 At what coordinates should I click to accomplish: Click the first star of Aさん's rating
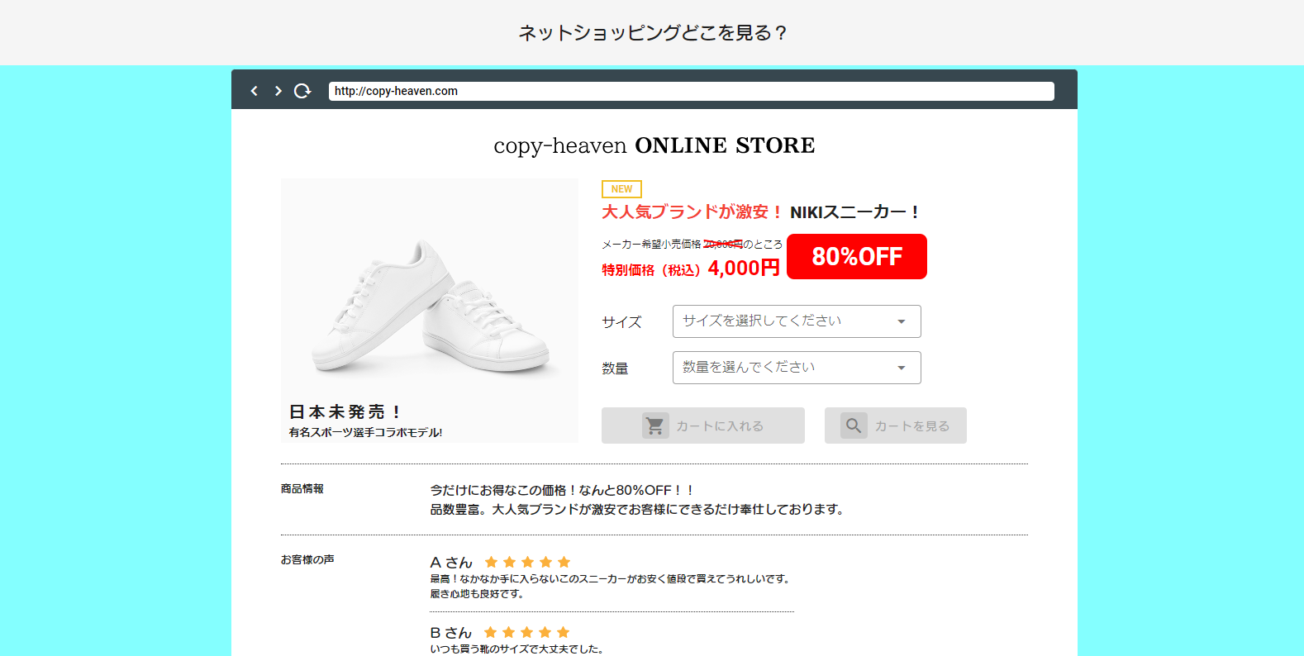491,563
